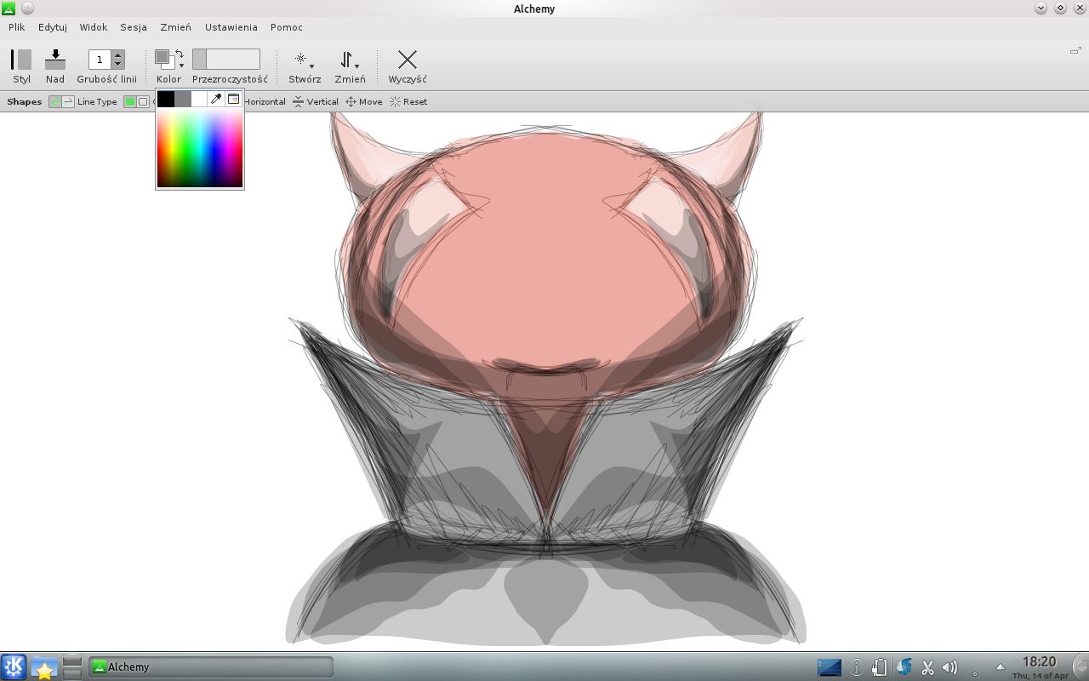Open the Sesja menu
The width and height of the screenshot is (1089, 681).
point(133,27)
